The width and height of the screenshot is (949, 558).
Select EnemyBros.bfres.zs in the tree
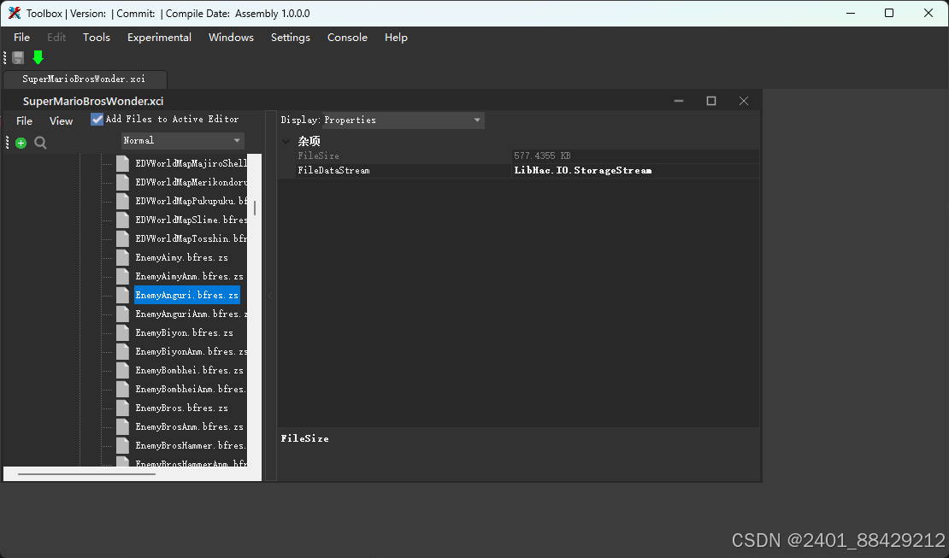coord(181,408)
